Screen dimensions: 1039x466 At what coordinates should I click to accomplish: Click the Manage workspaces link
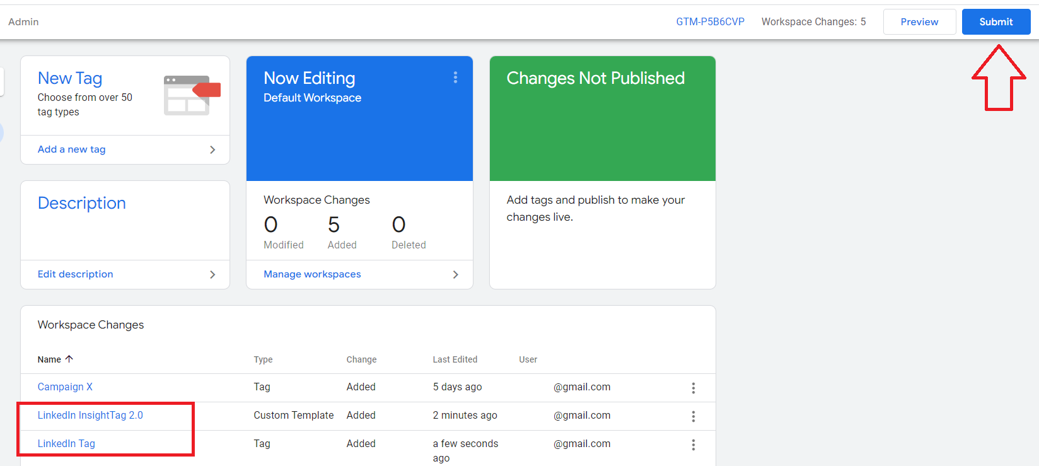312,274
